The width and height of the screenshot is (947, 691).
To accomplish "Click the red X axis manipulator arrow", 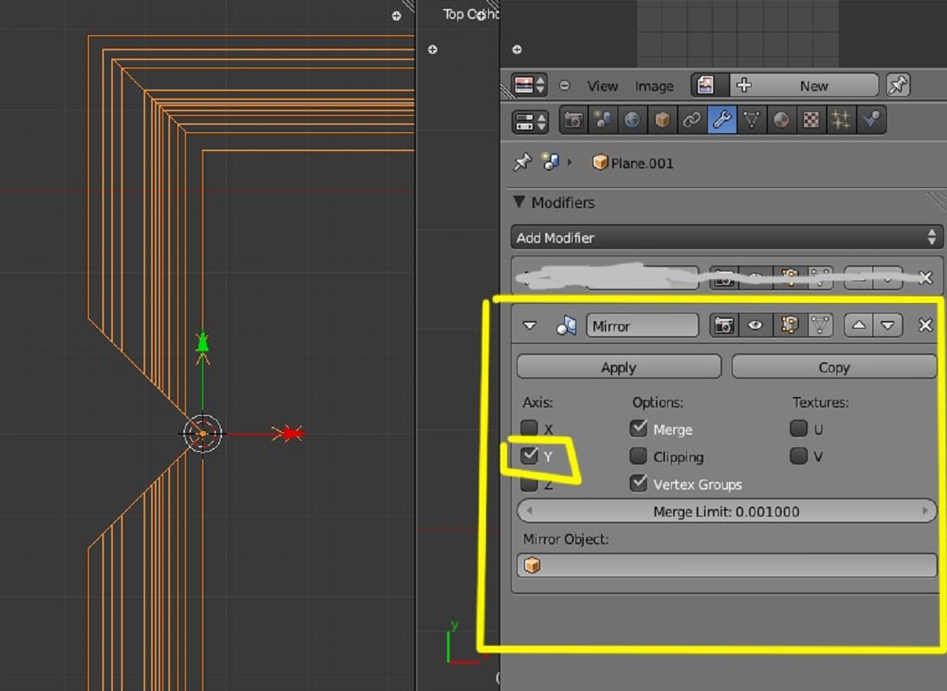I will 290,433.
